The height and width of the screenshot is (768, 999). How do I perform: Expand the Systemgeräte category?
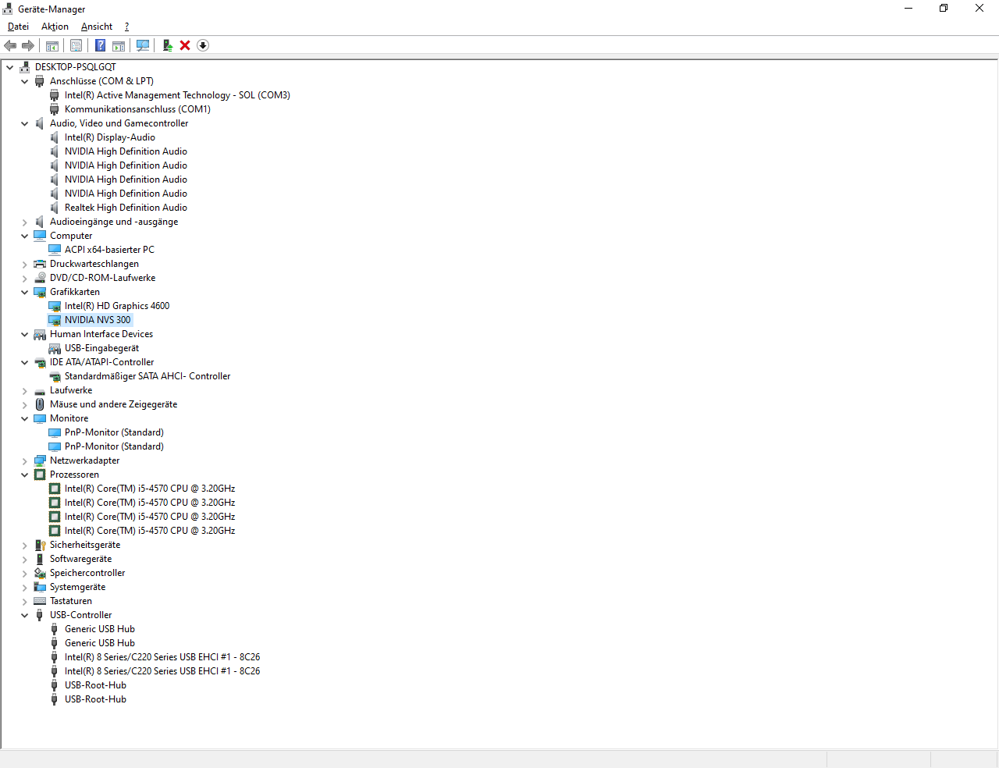click(x=25, y=587)
